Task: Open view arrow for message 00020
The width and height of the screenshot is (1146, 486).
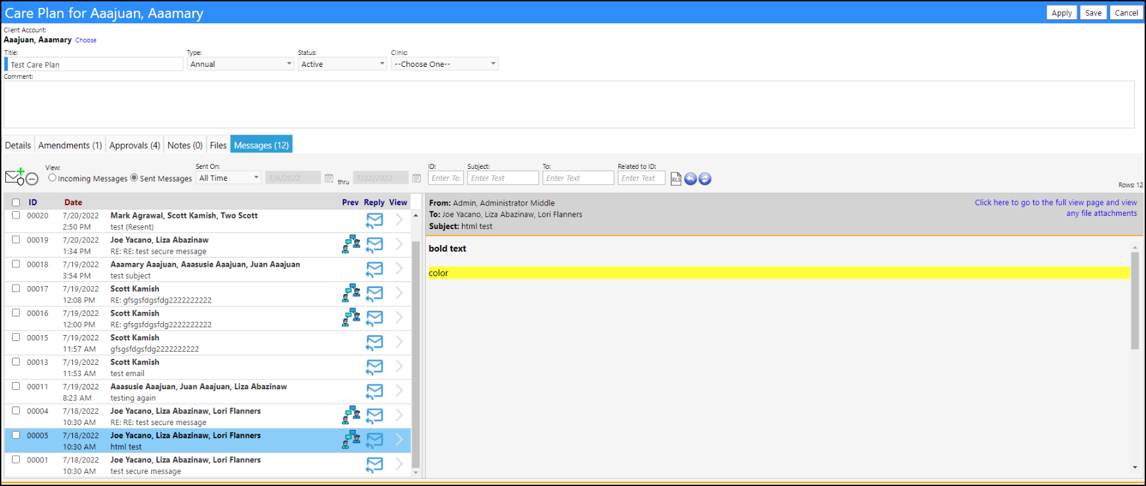Action: [x=399, y=220]
